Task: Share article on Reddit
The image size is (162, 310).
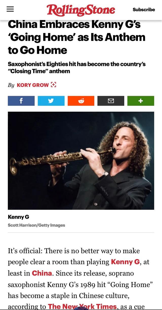Action: tap(81, 101)
